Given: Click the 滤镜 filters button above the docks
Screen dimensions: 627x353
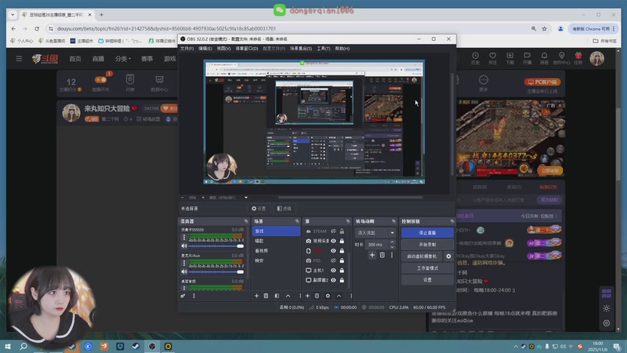Looking at the screenshot, I should coord(285,209).
